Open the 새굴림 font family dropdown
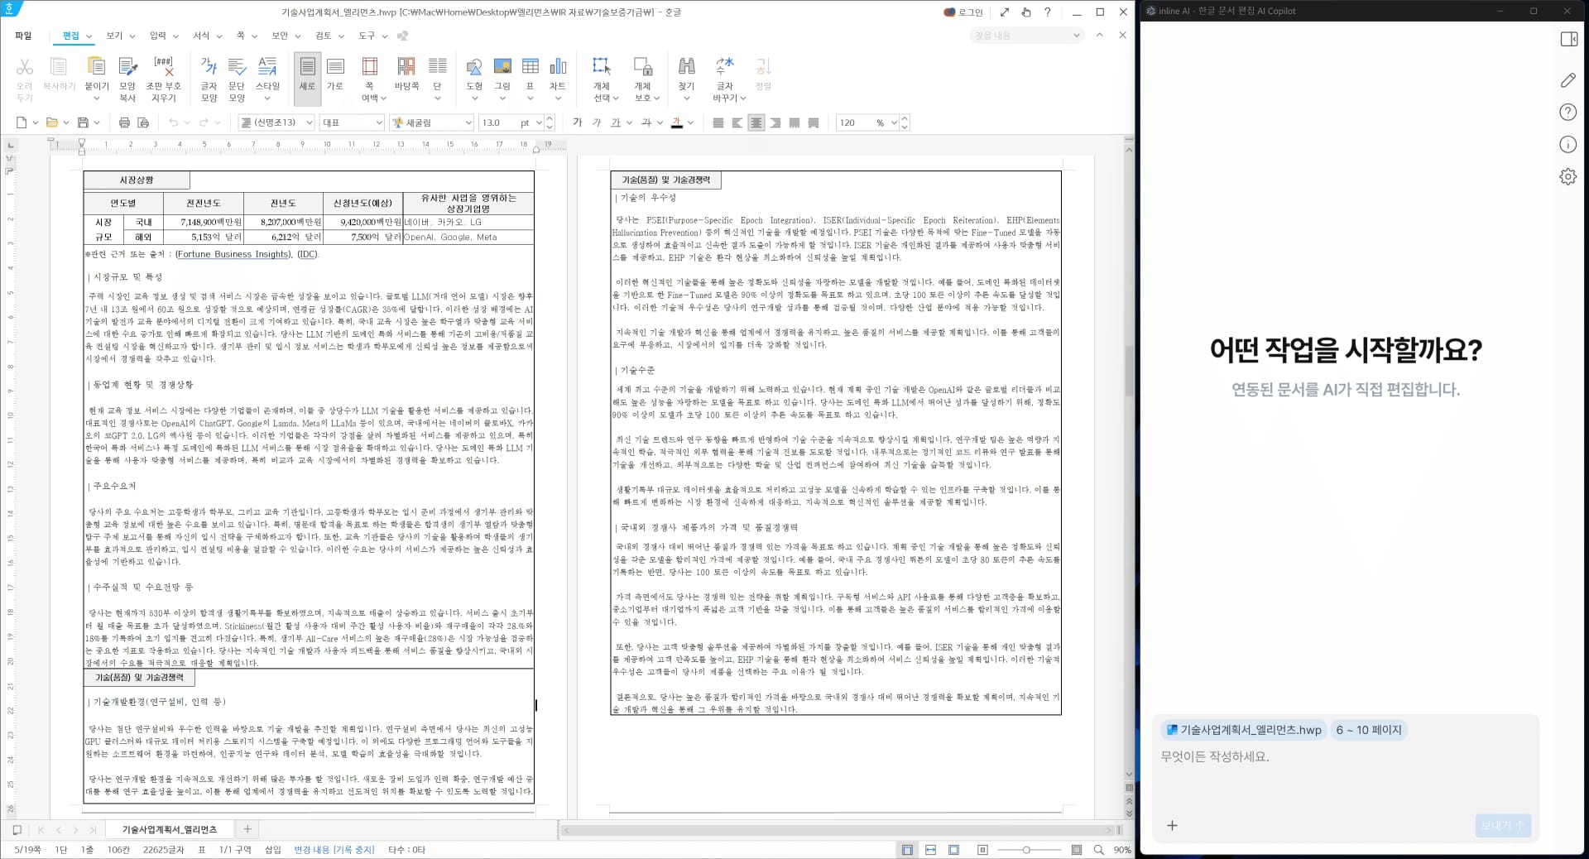Image resolution: width=1589 pixels, height=859 pixels. (430, 122)
